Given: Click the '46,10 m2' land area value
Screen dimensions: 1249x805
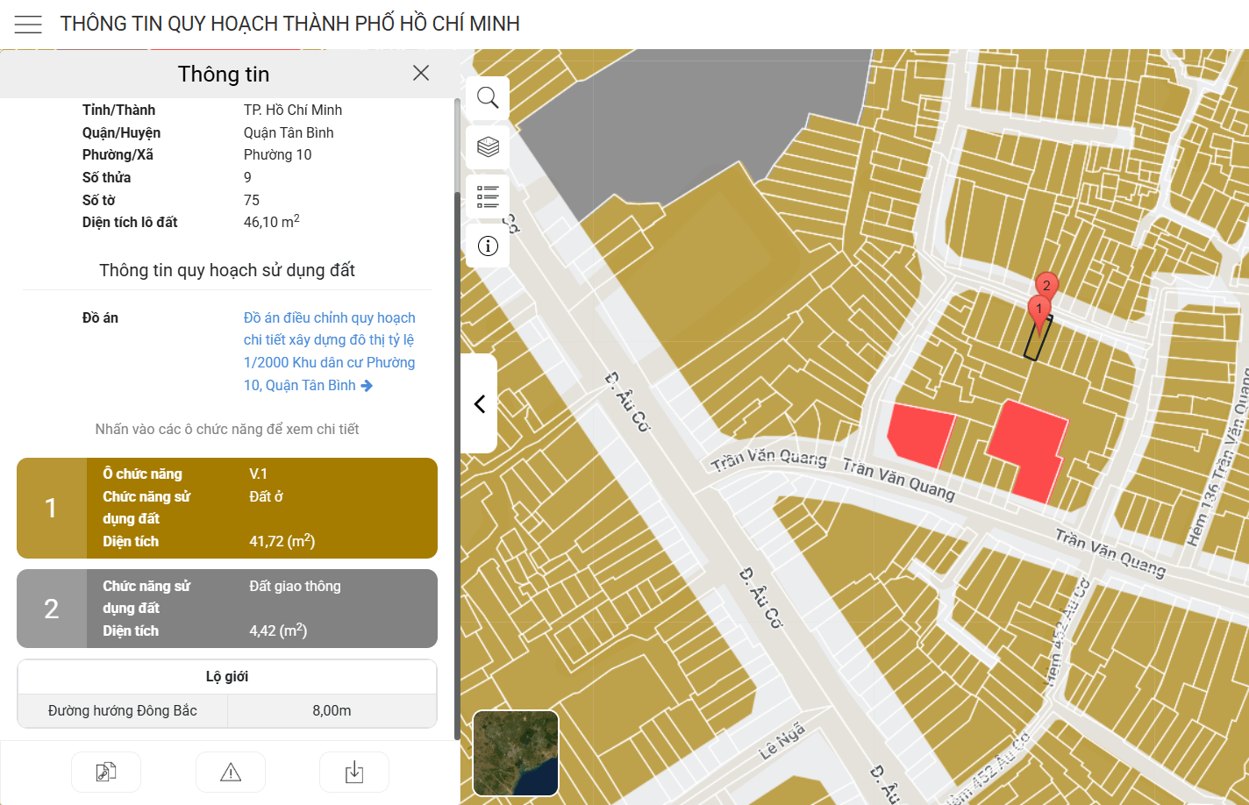Looking at the screenshot, I should pos(272,222).
